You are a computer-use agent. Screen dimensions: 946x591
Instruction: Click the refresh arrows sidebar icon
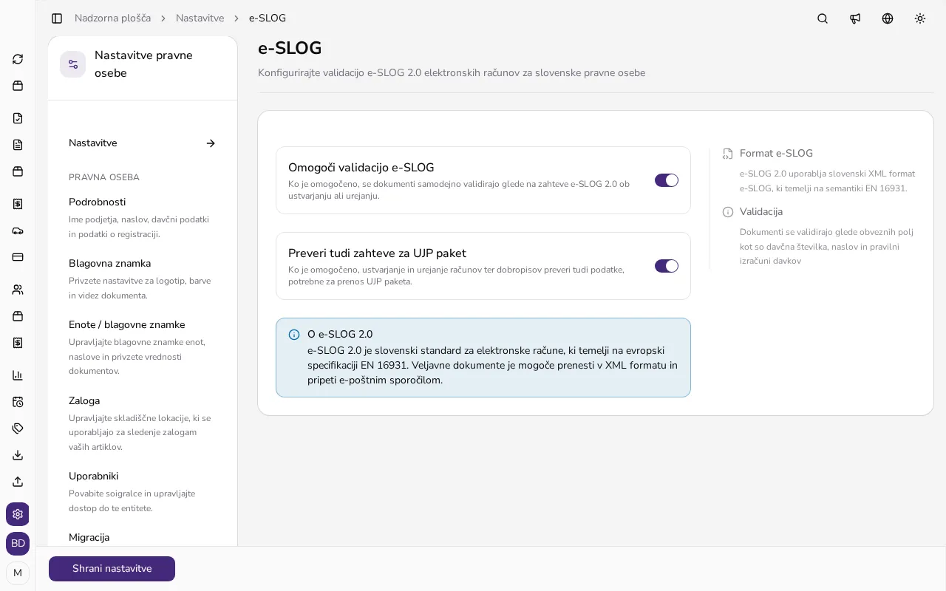(x=18, y=59)
